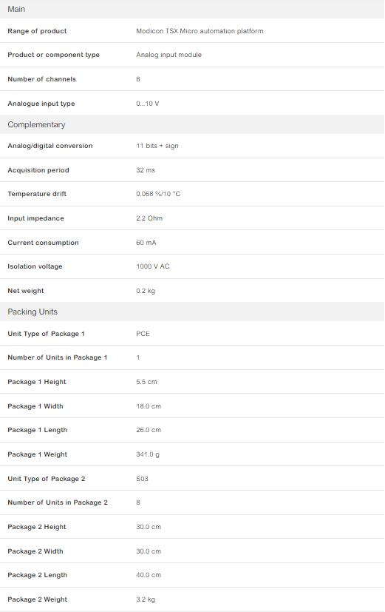Click the S03 unit type value
385x612 pixels.
coord(142,479)
